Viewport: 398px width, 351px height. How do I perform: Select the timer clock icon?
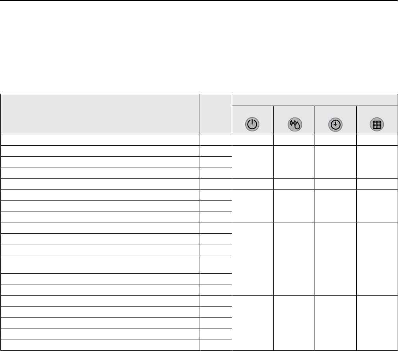coord(336,124)
